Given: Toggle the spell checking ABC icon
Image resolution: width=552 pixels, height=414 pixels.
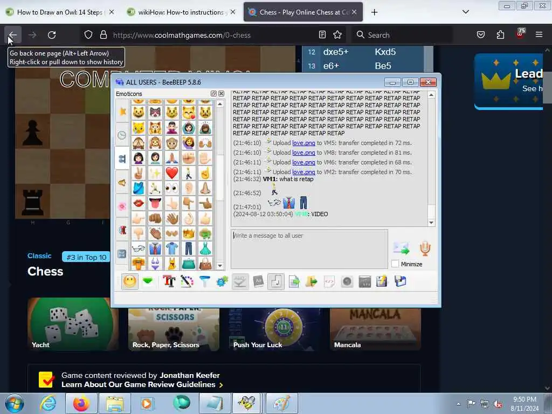Looking at the screenshot, I should point(240,281).
